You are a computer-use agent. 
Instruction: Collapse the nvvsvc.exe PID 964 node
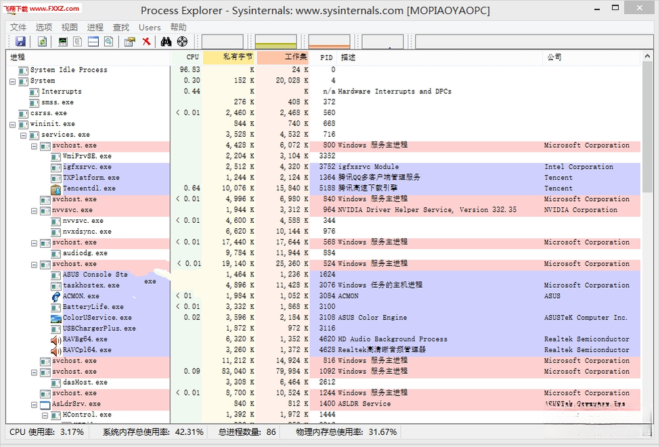pyautogui.click(x=35, y=211)
